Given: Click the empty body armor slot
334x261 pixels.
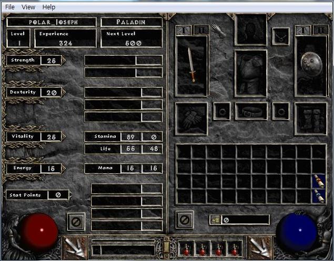Looking at the screenshot, I should click(x=250, y=73).
